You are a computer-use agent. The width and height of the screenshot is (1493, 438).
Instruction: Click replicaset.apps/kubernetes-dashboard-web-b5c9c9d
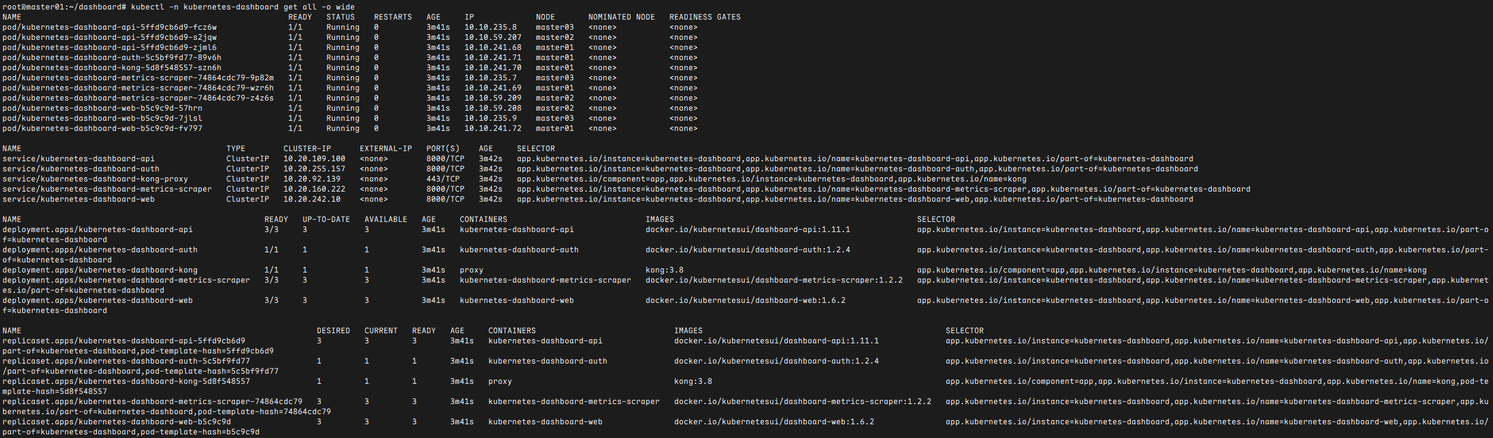click(x=117, y=422)
